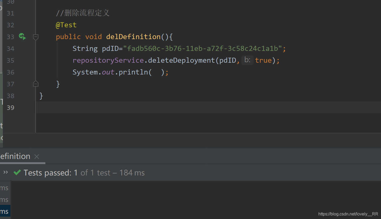Run the delDefinition test from gutter icon
The height and width of the screenshot is (219, 381).
coord(22,37)
